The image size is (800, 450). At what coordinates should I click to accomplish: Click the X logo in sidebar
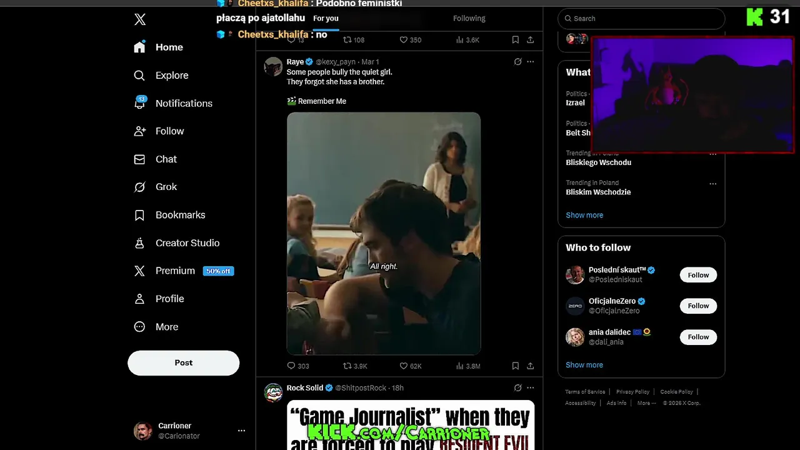tap(140, 19)
